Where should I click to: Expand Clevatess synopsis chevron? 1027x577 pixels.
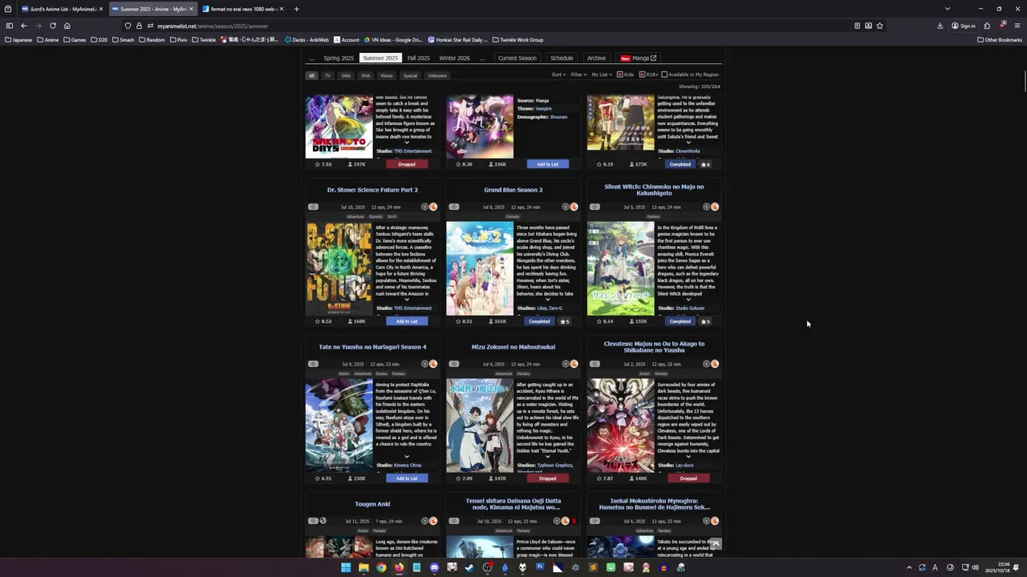(688, 457)
